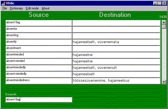Click destination 'töössesüvenemine, hajameelsus'
The width and height of the screenshot is (168, 109).
116,81
